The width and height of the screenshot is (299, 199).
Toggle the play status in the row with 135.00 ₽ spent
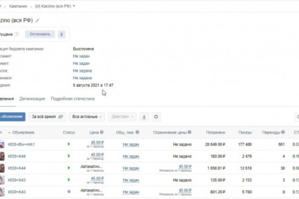pyautogui.click(x=69, y=180)
